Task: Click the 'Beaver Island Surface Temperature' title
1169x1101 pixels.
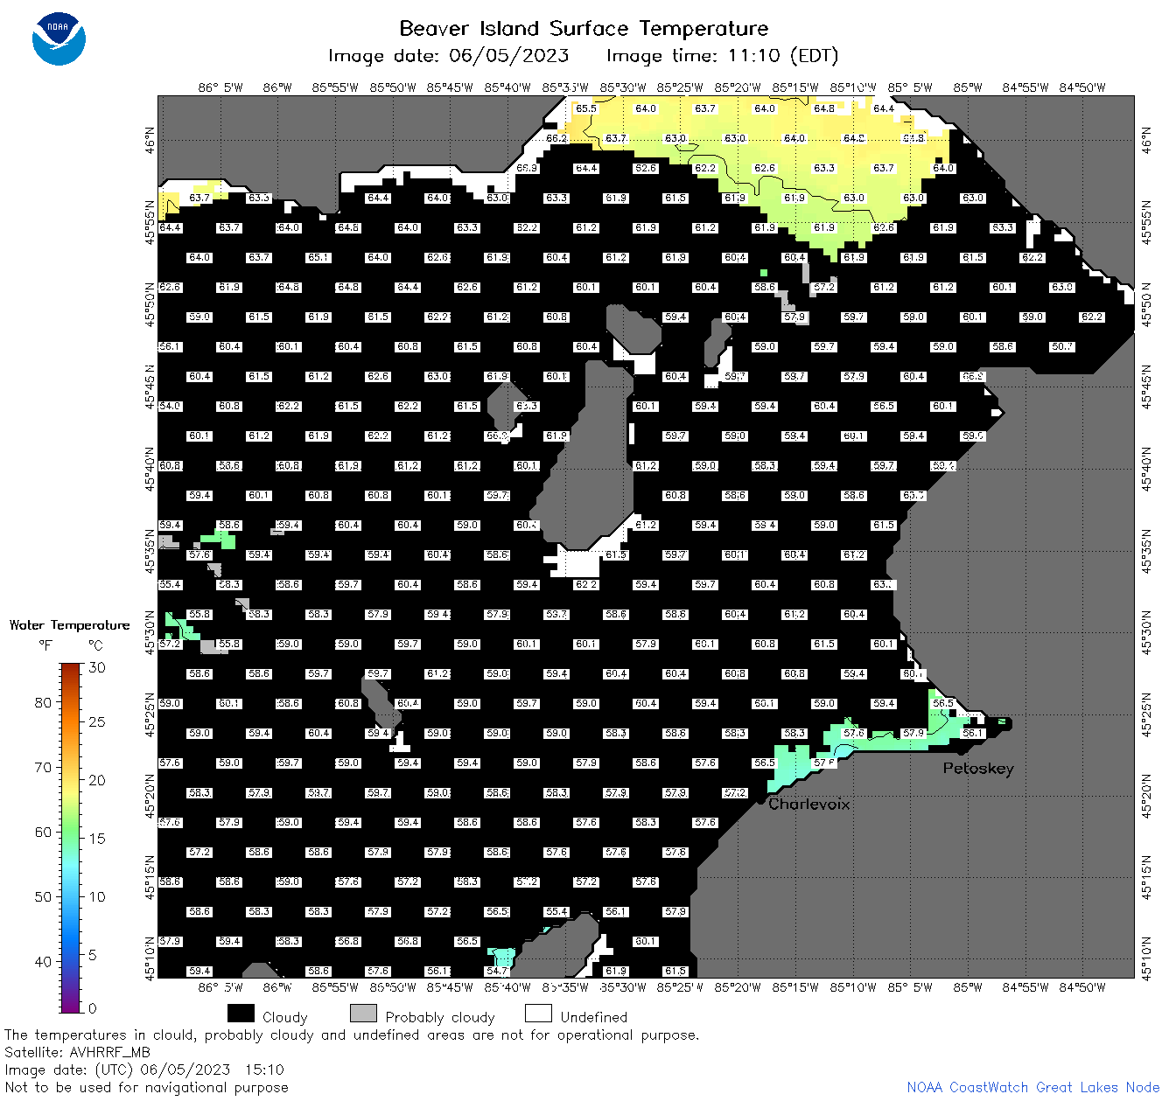Action: [584, 28]
